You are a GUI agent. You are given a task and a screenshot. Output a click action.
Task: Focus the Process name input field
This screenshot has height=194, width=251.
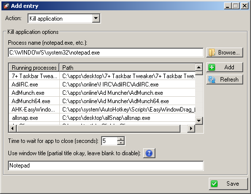[x=106, y=53]
